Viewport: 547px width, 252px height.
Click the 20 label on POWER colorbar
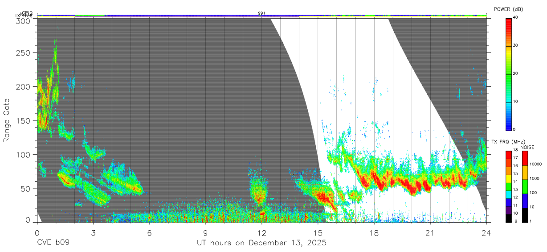tap(516, 73)
